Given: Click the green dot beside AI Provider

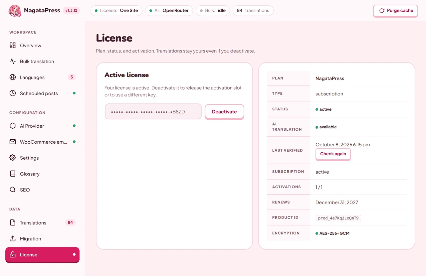Looking at the screenshot, I should coord(74,126).
